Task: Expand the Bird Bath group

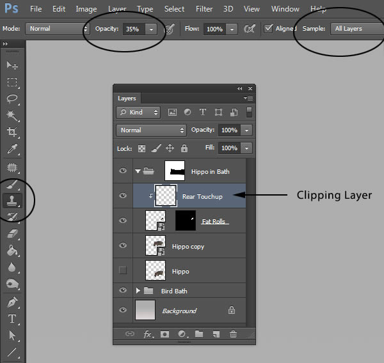Action: pos(138,290)
